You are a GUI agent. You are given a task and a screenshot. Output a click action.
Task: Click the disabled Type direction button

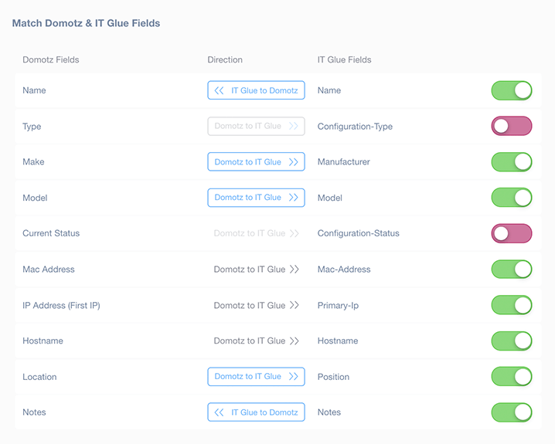coord(257,126)
